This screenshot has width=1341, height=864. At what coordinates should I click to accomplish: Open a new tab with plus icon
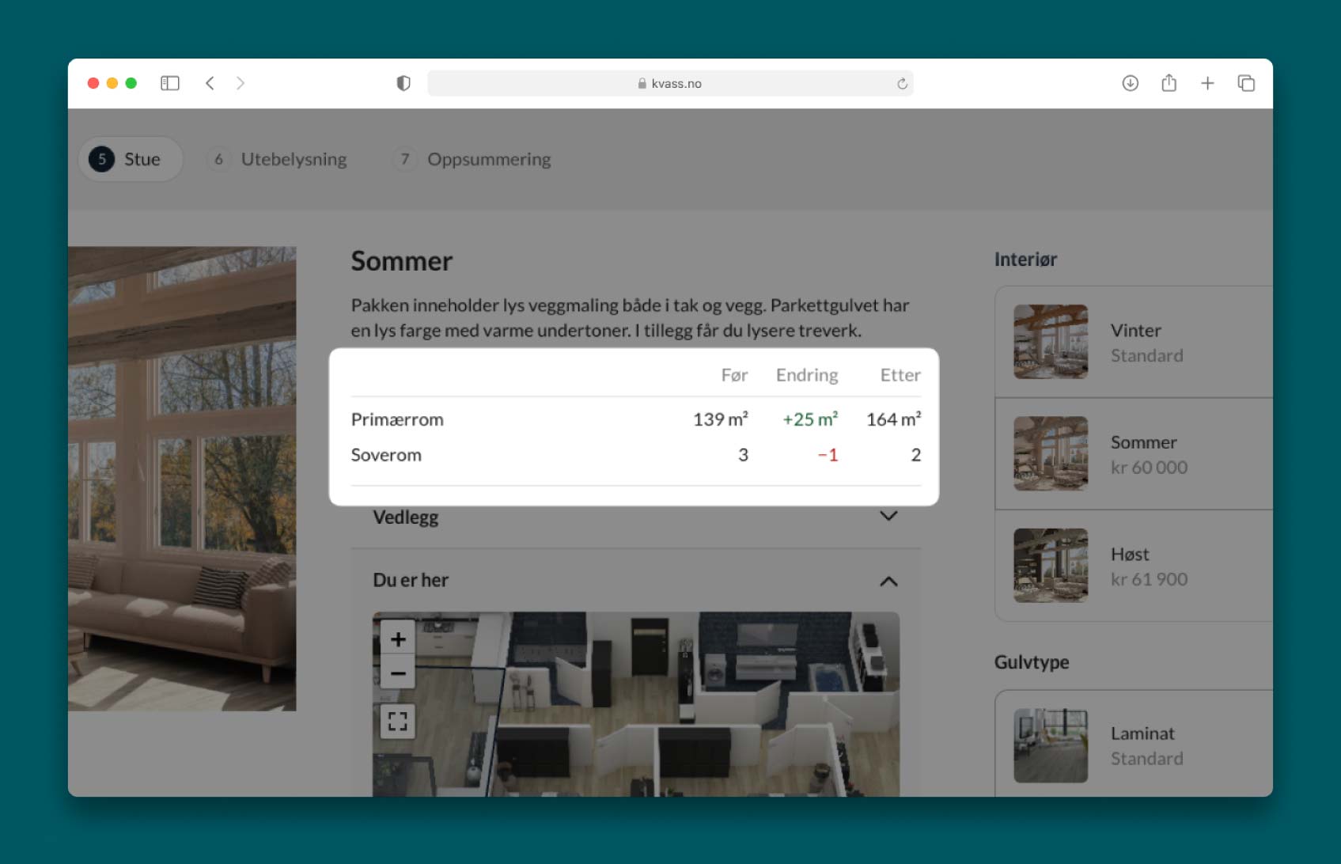point(1207,83)
